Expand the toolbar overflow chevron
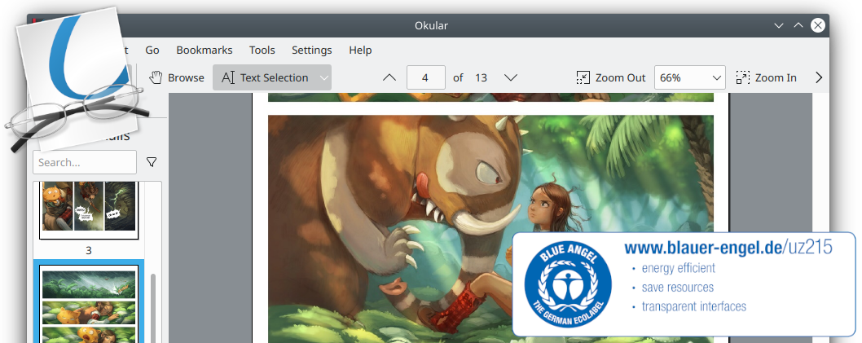The width and height of the screenshot is (862, 343). [x=819, y=77]
